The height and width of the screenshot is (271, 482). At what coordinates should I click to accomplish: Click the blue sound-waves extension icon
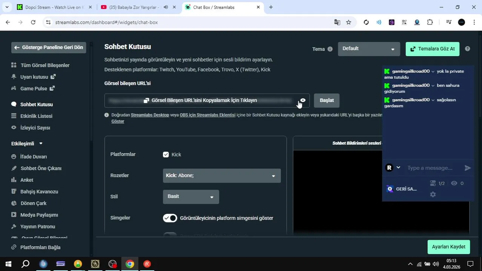[379, 22]
